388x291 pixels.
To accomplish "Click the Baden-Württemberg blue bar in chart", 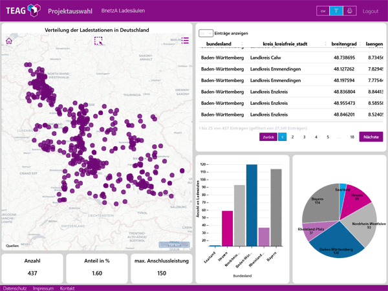I will coord(252,205).
